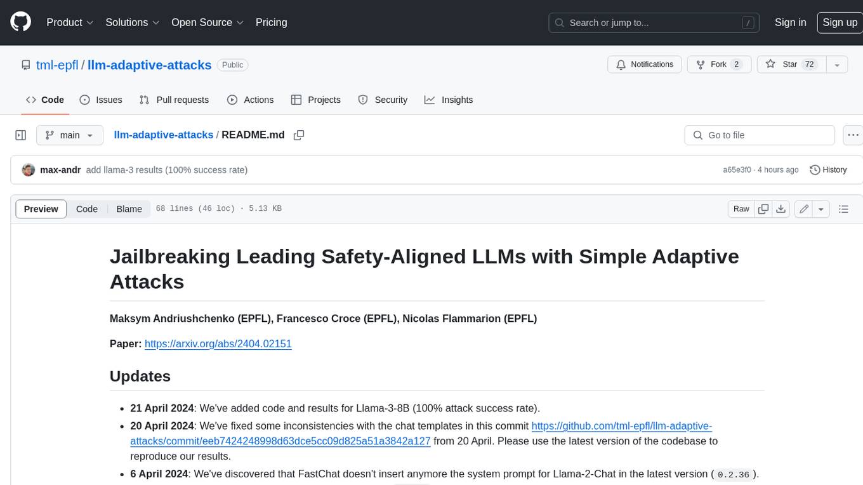Open the add llama-3 results commit message
The image size is (863, 485).
[167, 170]
